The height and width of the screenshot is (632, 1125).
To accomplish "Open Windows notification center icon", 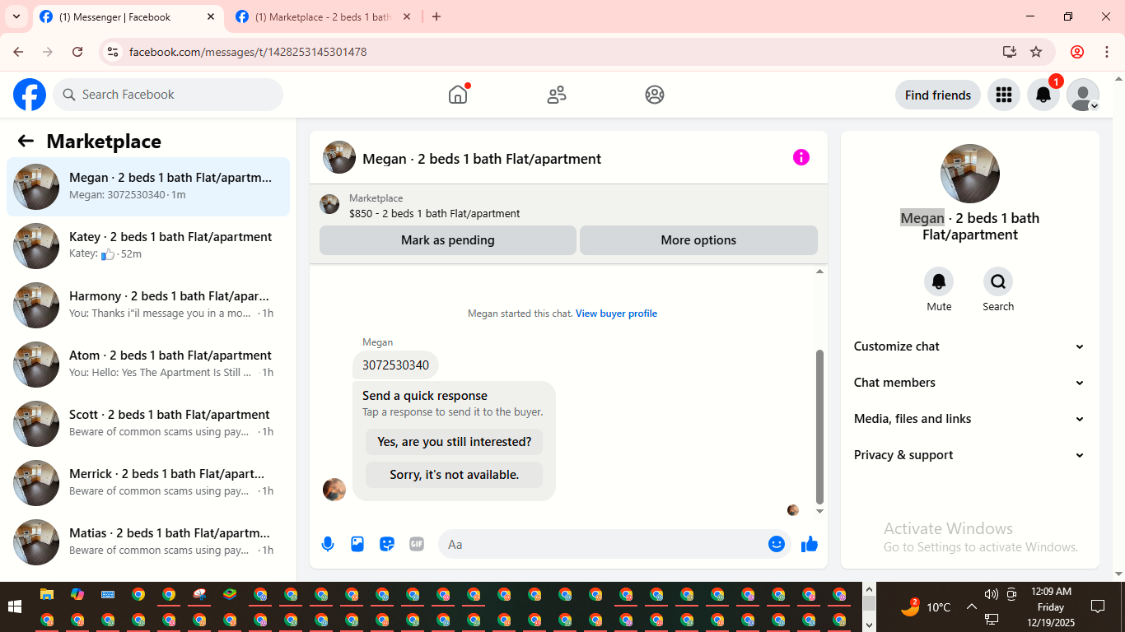I will 1097,607.
